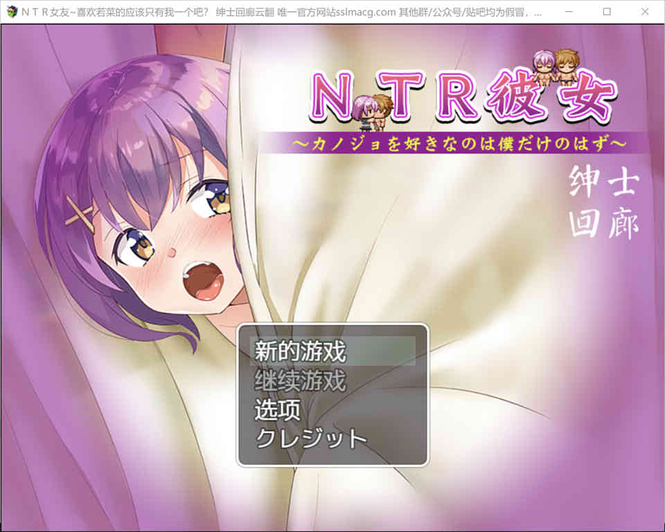Close the game window
The height and width of the screenshot is (532, 665).
click(x=645, y=12)
